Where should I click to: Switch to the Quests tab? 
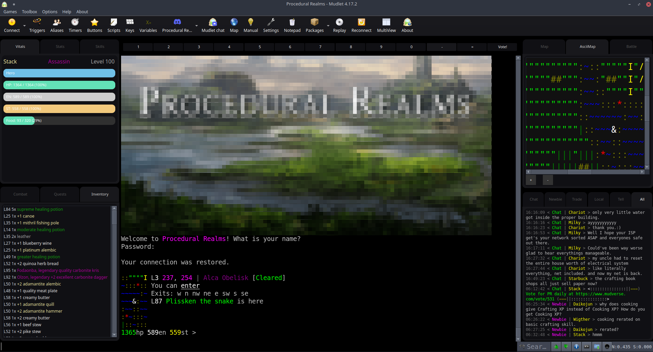[x=60, y=194]
